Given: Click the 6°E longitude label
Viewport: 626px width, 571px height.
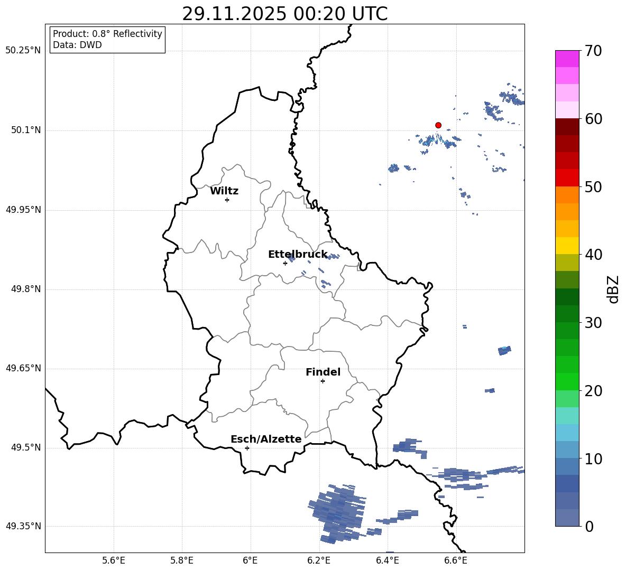Looking at the screenshot, I should coord(250,560).
